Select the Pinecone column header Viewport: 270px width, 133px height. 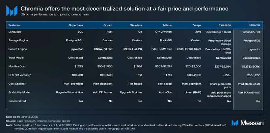[x=225, y=25]
